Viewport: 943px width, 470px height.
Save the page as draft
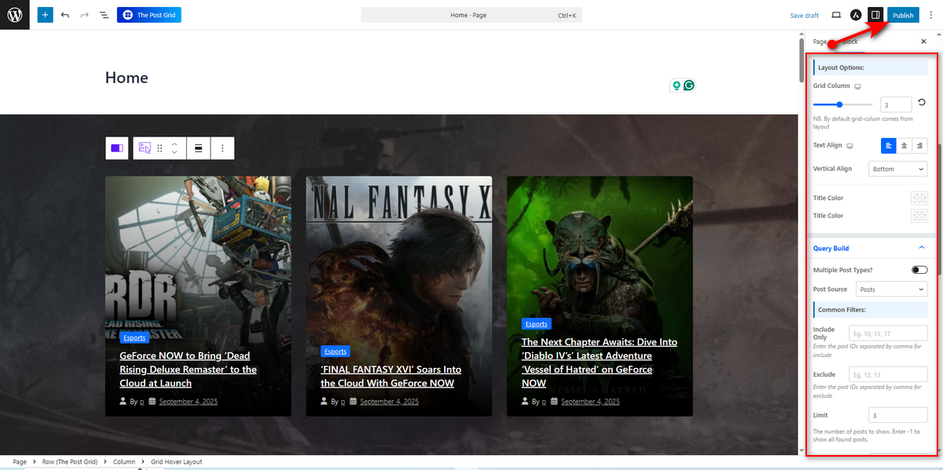click(x=804, y=15)
